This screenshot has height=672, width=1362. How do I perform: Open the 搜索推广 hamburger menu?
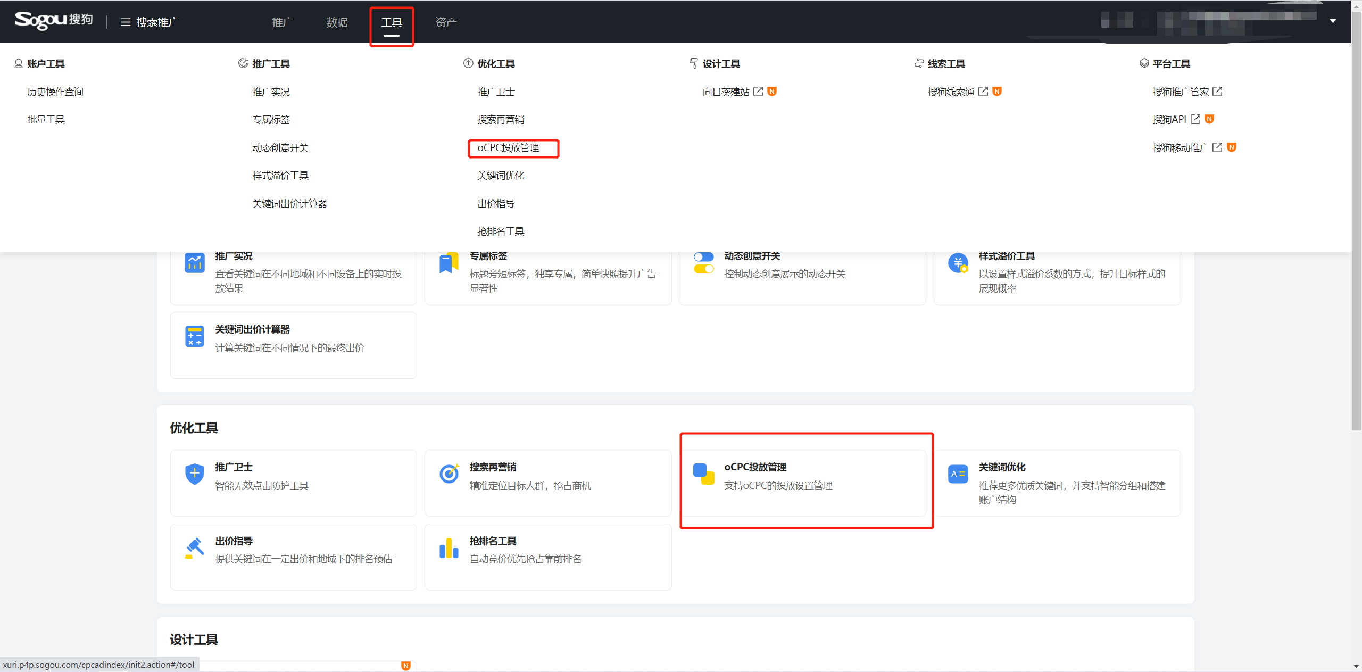[x=126, y=22]
